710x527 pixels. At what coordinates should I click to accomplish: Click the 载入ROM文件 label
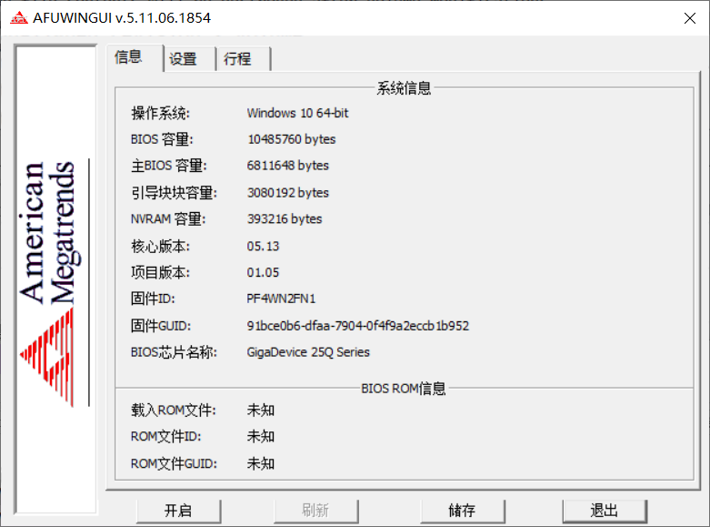coord(174,410)
